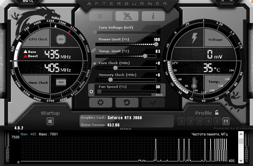Click the Fan Speed value 30

tap(158, 87)
